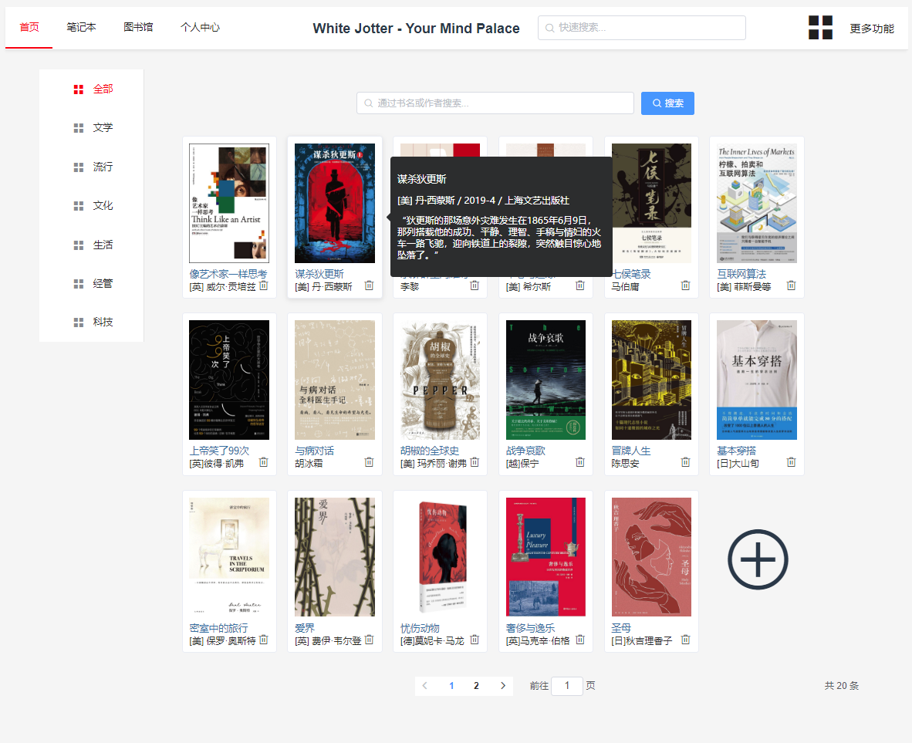Screen dimensions: 912x743
Task: Click the add new book plus icon
Action: [x=757, y=559]
